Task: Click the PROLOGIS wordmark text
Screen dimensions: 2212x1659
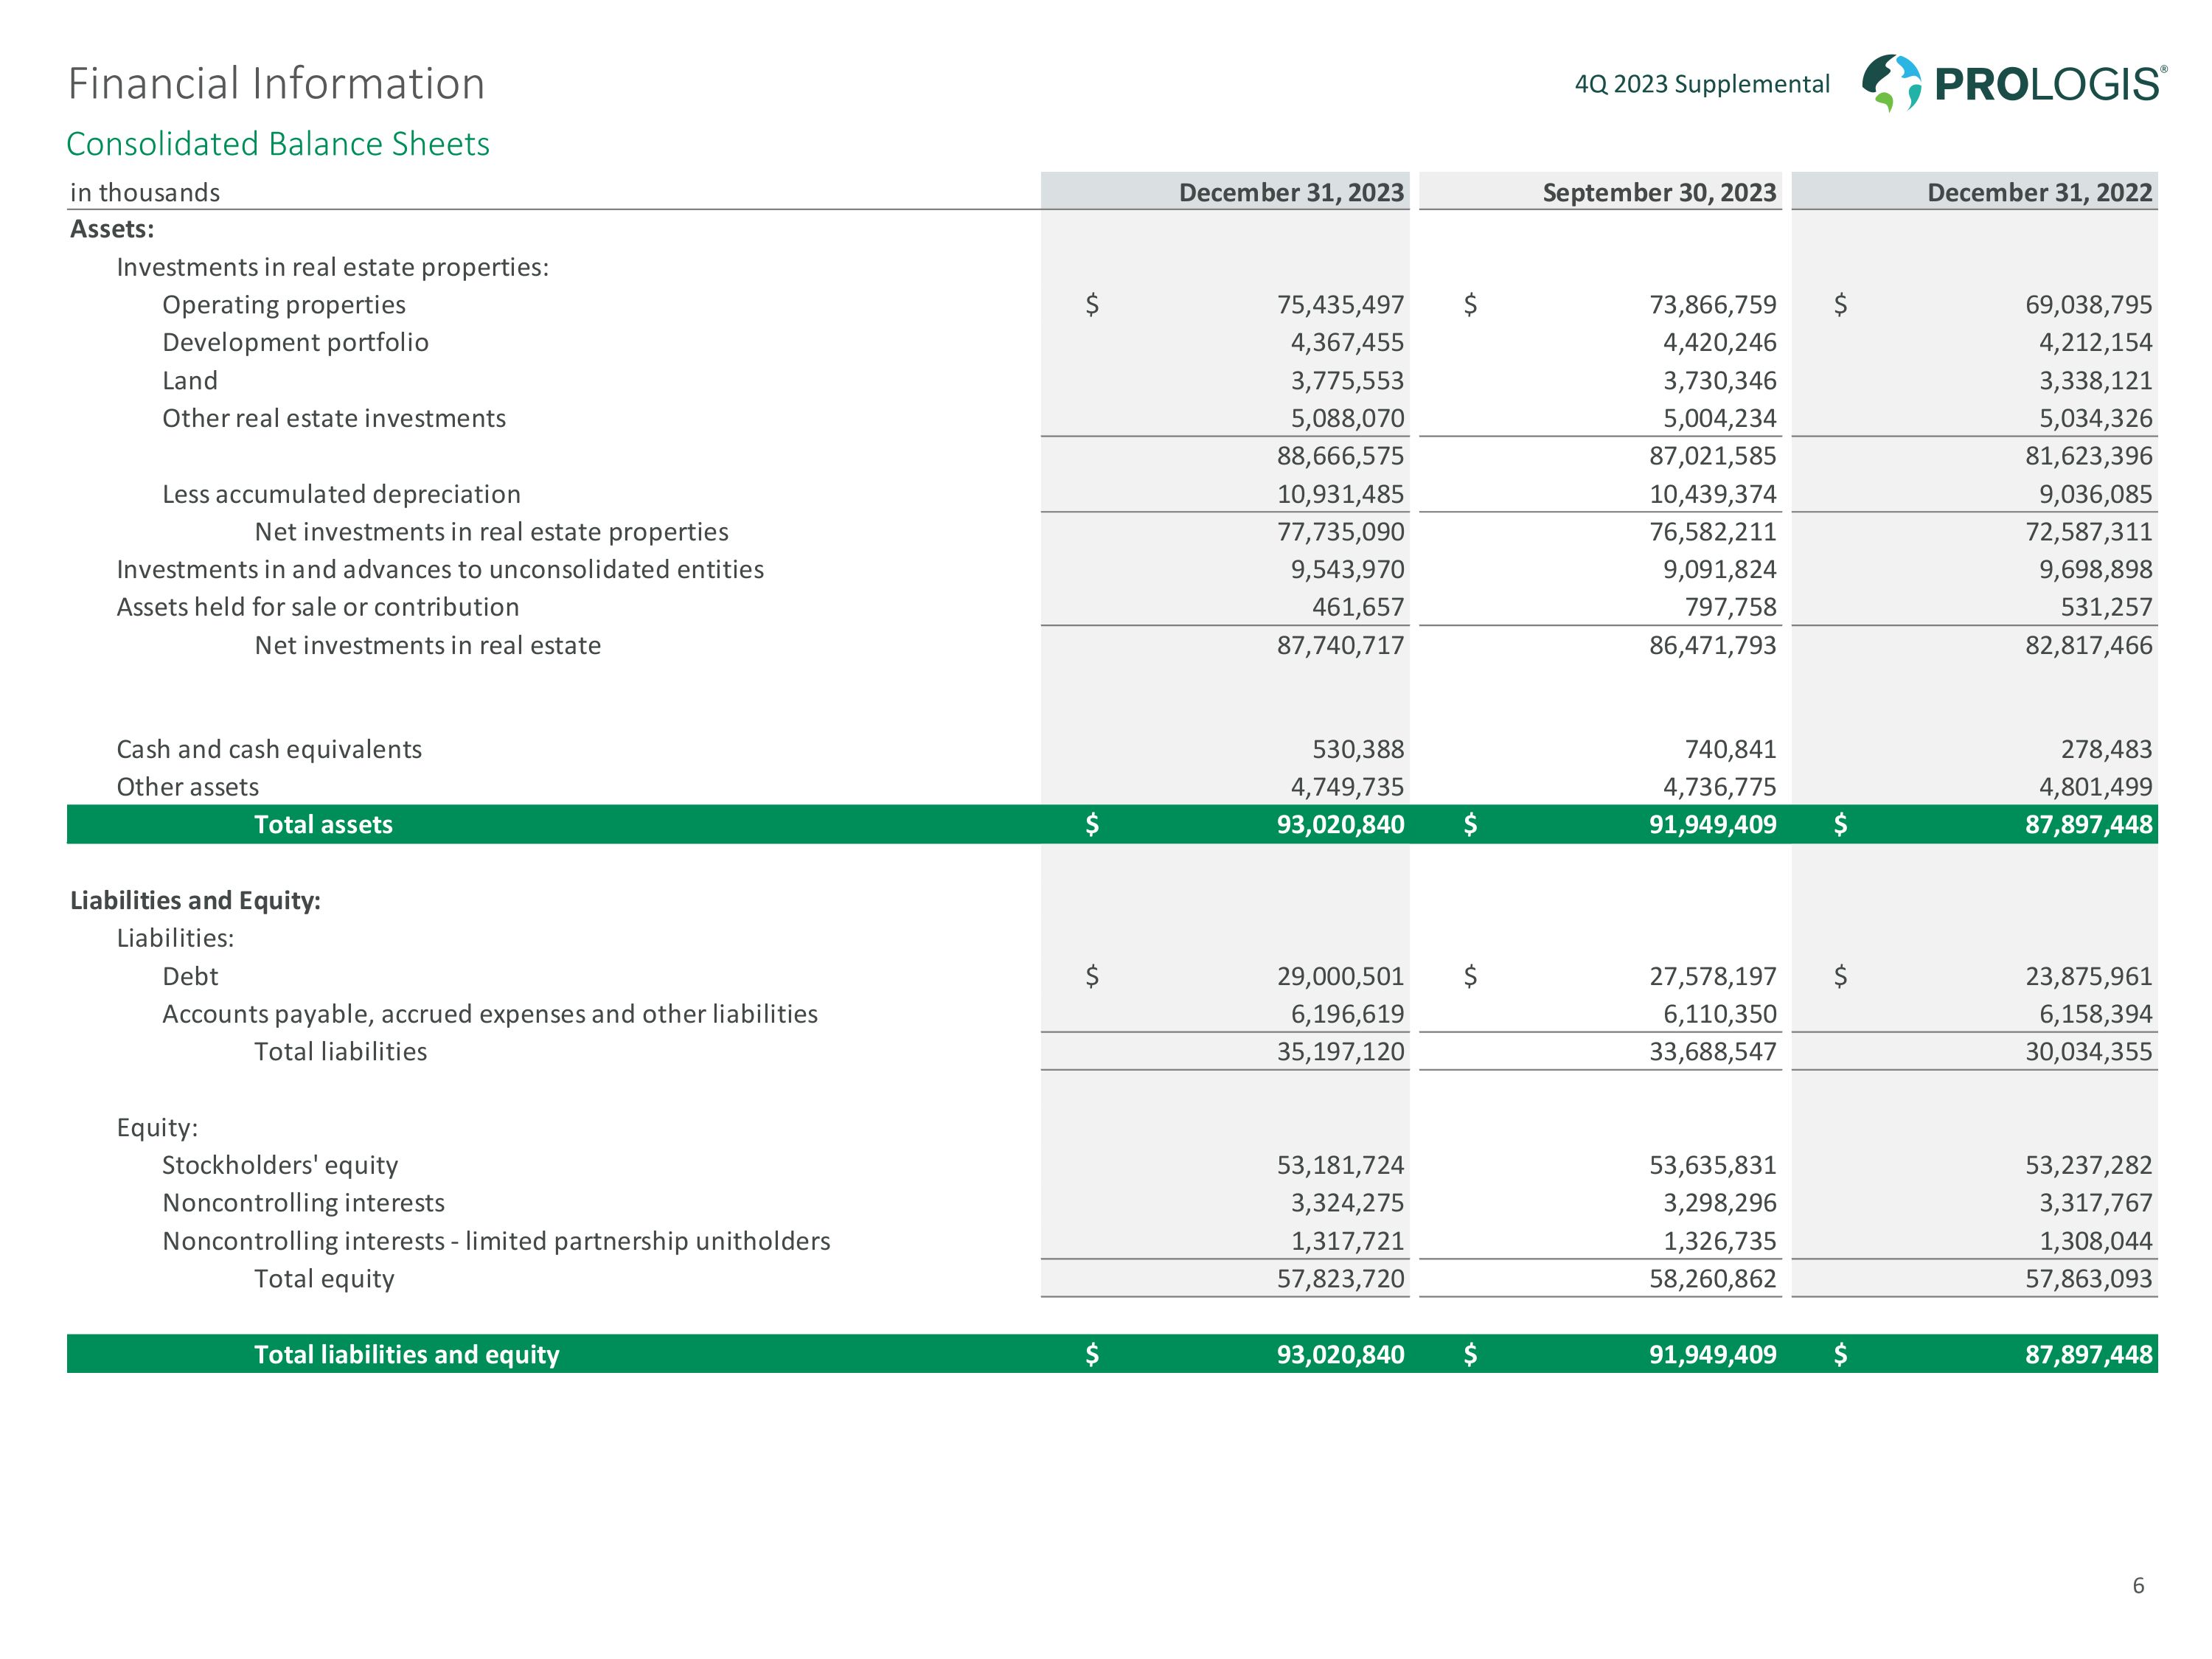Action: [x=2049, y=85]
